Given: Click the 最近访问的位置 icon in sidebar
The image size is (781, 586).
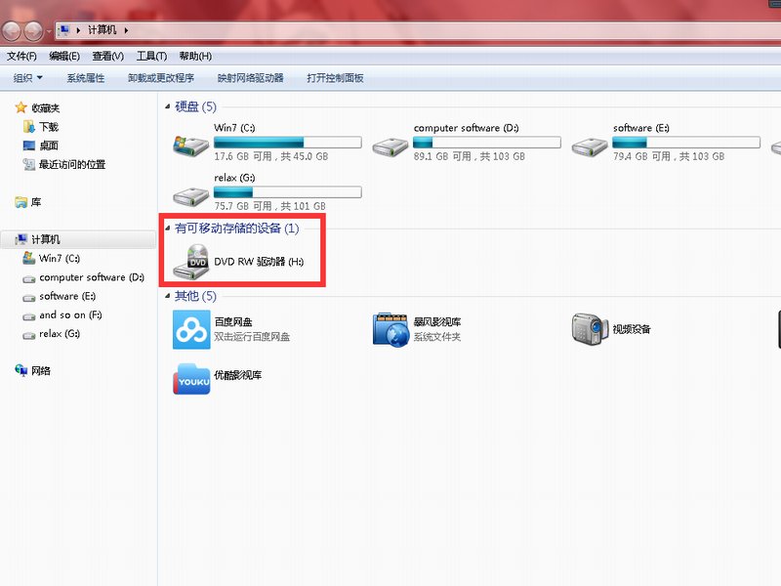Looking at the screenshot, I should 29,164.
